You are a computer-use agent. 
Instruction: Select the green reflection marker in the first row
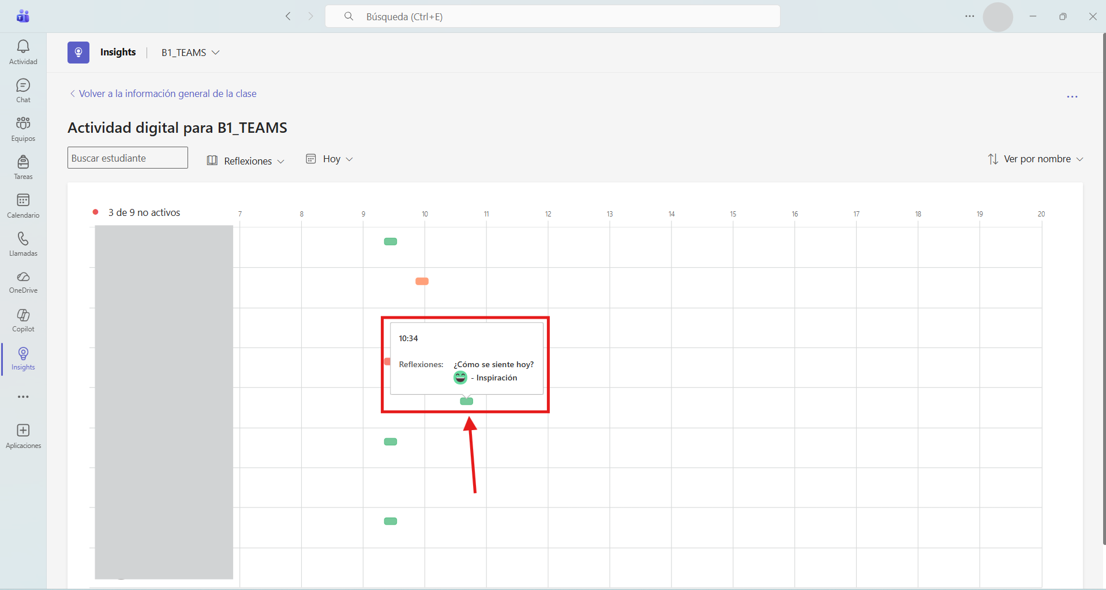391,241
